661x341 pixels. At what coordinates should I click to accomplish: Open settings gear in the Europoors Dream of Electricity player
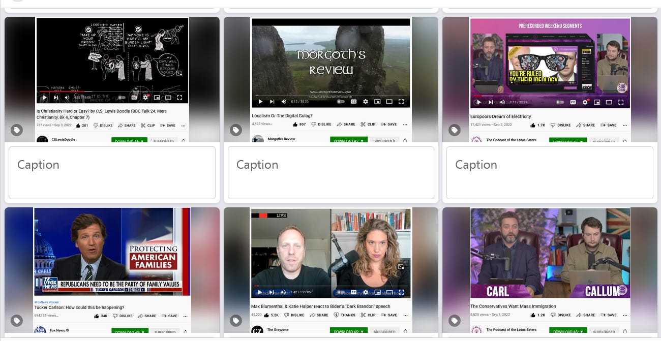point(585,102)
